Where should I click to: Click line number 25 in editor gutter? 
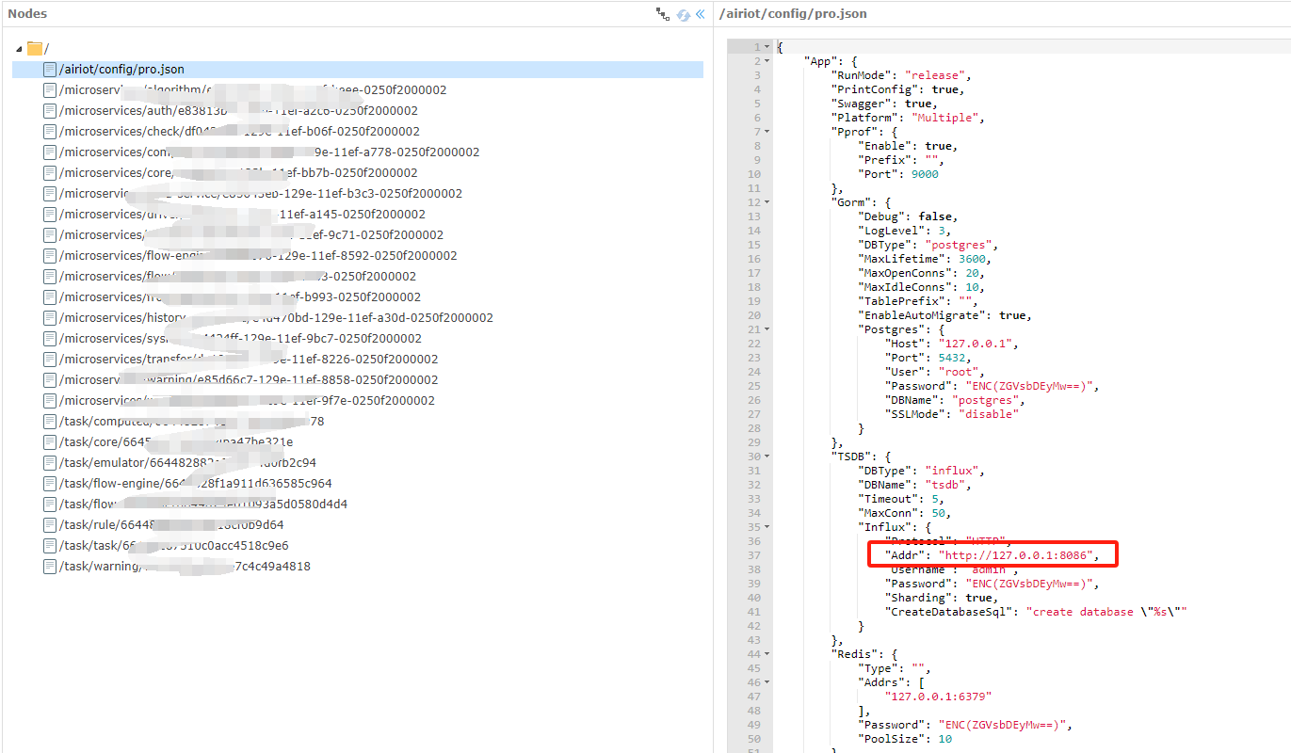coord(753,386)
